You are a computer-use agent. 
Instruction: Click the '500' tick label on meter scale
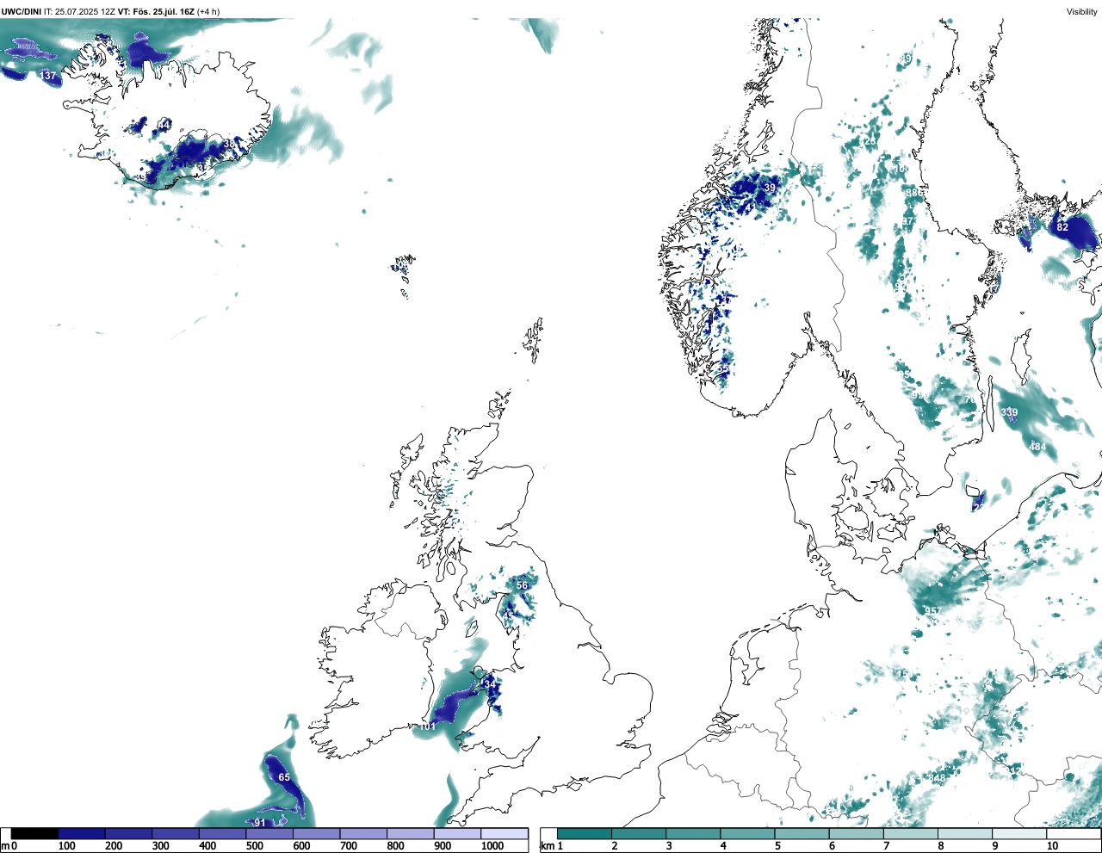254,846
